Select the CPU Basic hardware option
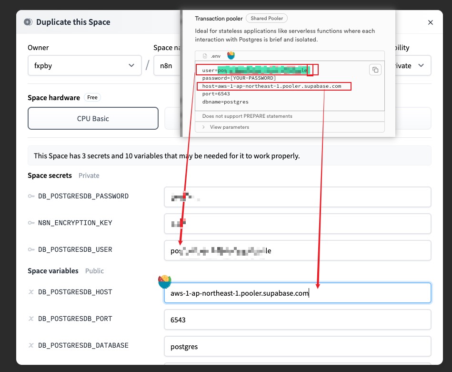452x372 pixels. pos(93,118)
